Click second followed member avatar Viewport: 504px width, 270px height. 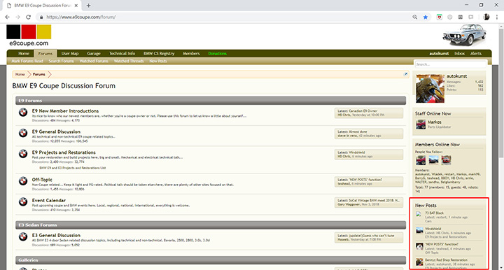coord(433,160)
